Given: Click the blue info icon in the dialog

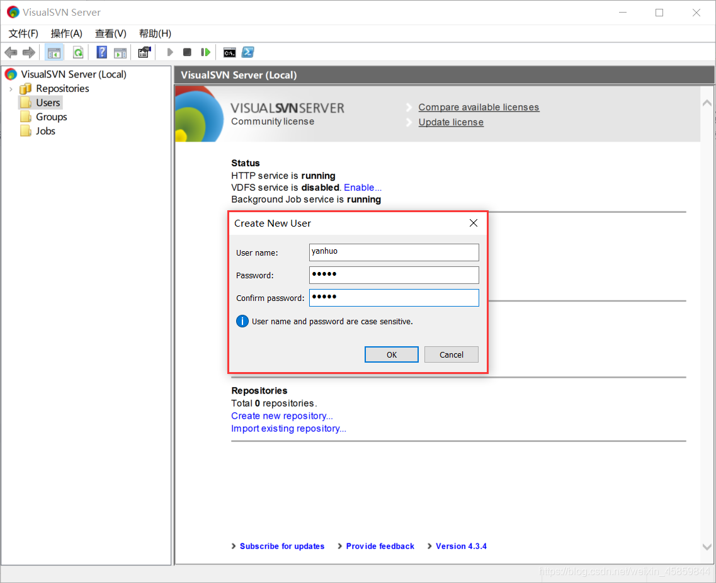Looking at the screenshot, I should [x=242, y=321].
